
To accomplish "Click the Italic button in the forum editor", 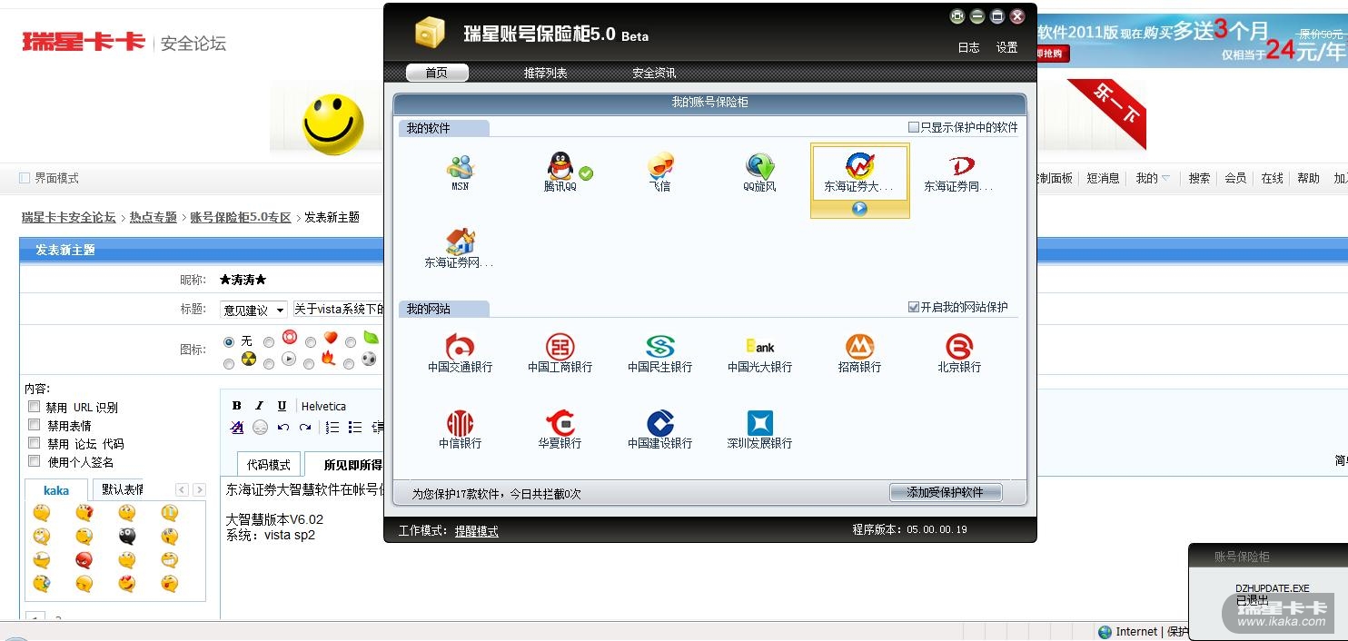I will pos(259,406).
